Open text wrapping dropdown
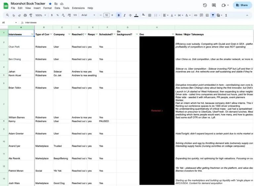254x186 pixels. pos(181,15)
